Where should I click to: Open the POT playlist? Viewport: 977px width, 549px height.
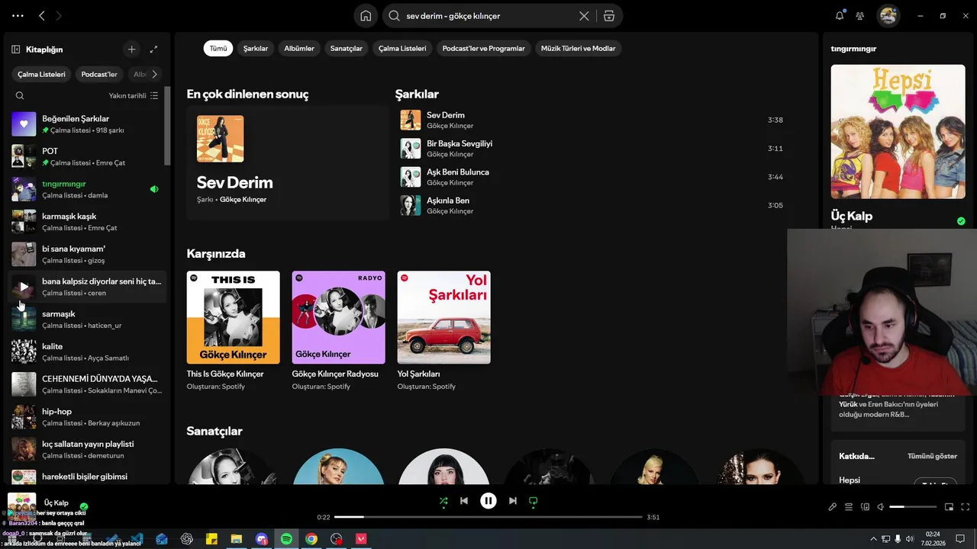pos(87,156)
